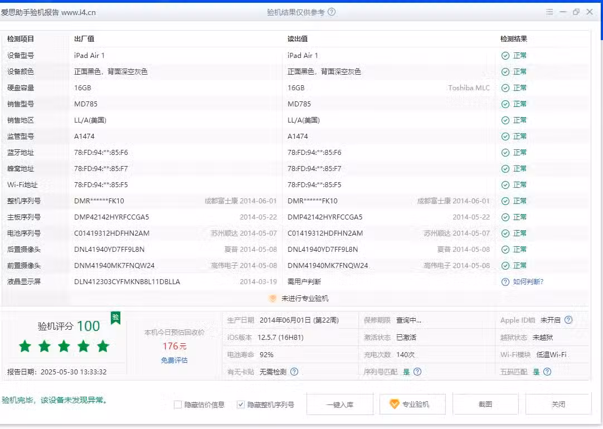This screenshot has height=429, width=603.
Task: Click the 检测结果 column header
Action: (514, 39)
